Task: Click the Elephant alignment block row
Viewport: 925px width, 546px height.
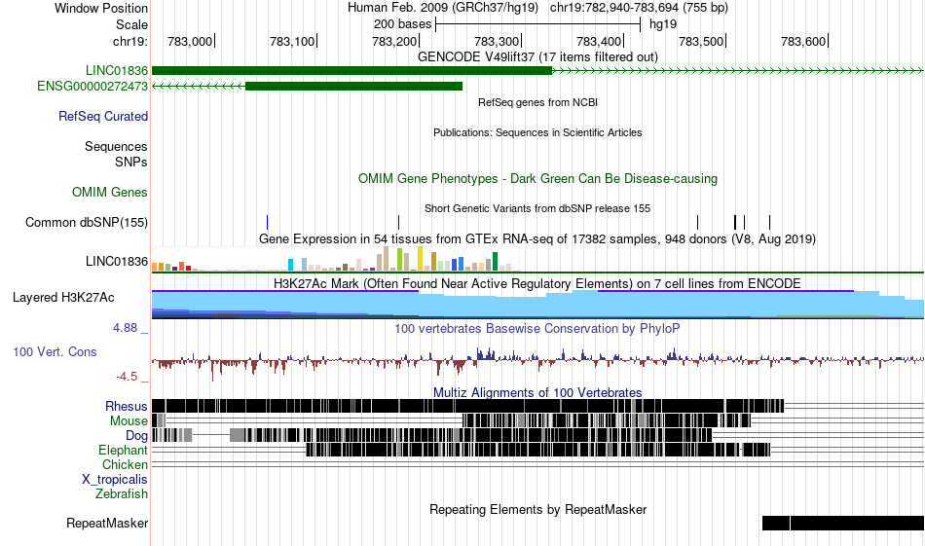Action: pyautogui.click(x=538, y=451)
